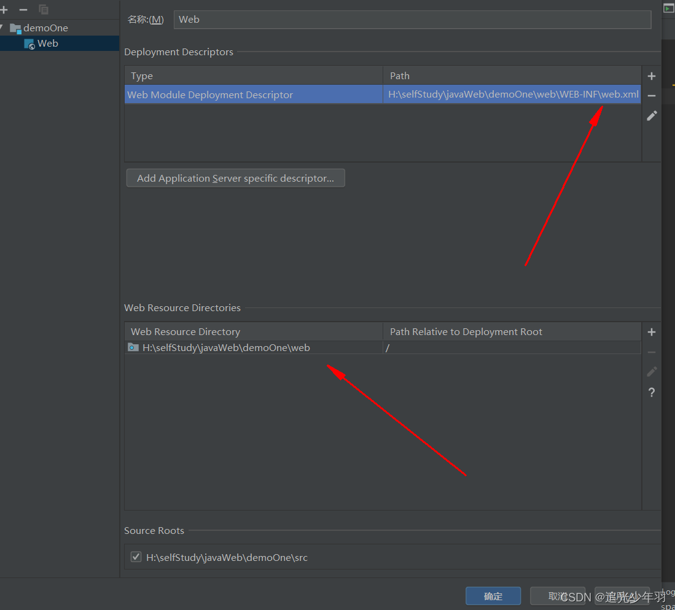Viewport: 675px width, 610px height.
Task: Edit the web resource directory
Action: pos(651,372)
